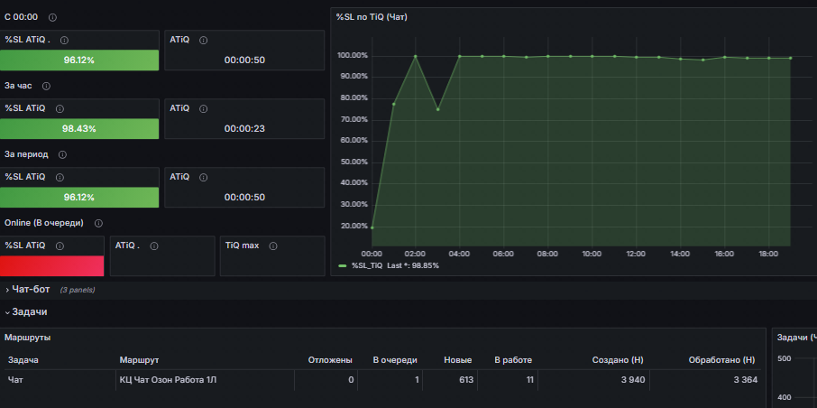Click info icon next to За час
This screenshot has height=408, width=817.
[x=46, y=86]
